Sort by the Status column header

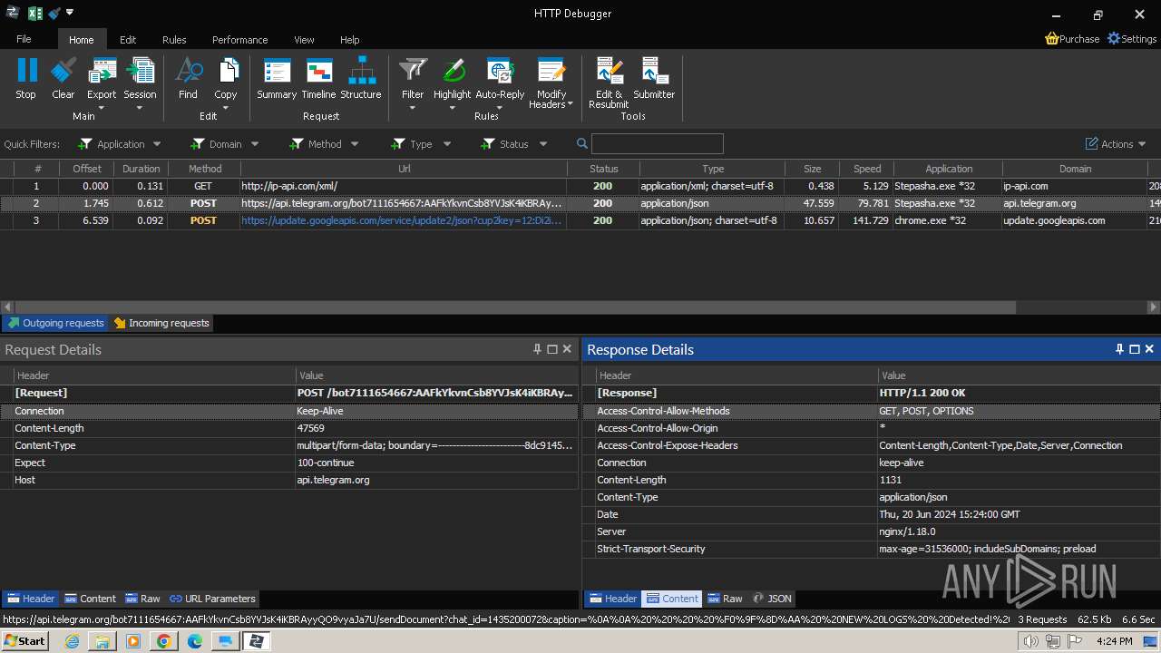point(603,169)
